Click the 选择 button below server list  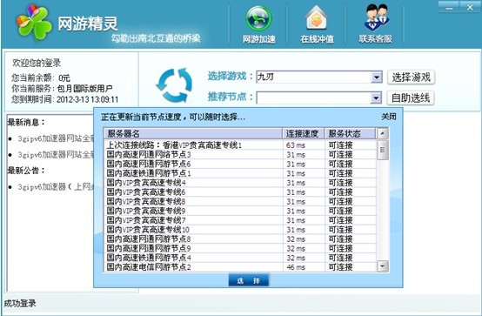pos(248,280)
